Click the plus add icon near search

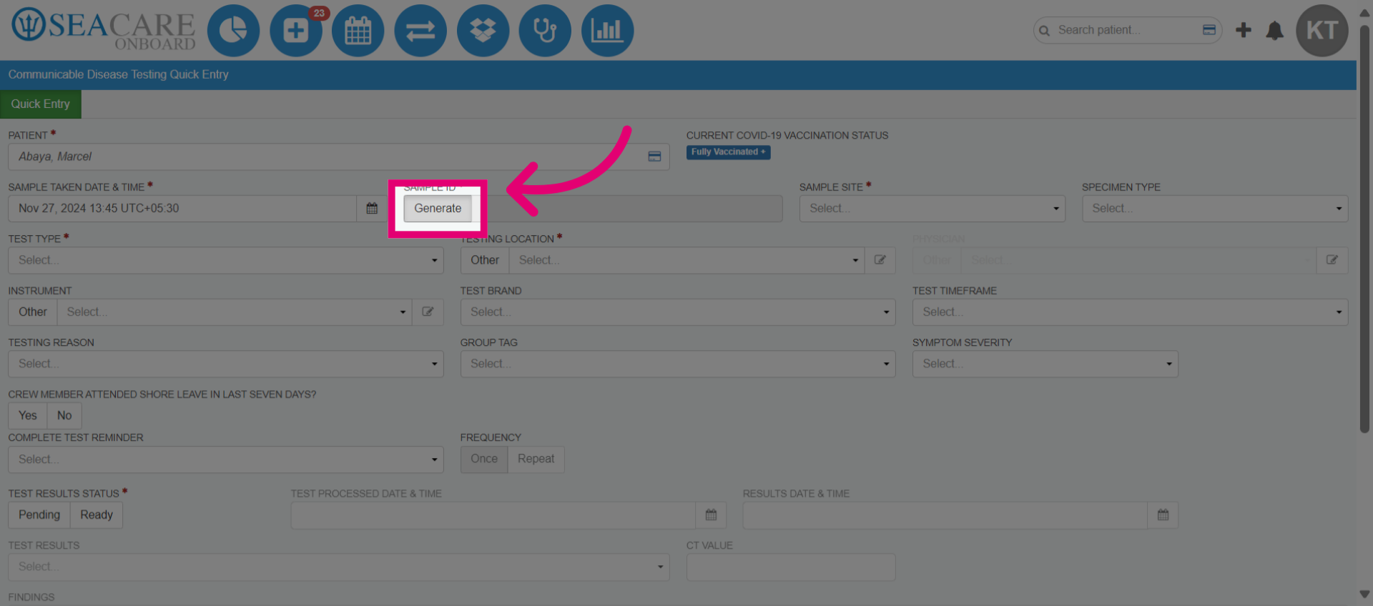click(1244, 30)
